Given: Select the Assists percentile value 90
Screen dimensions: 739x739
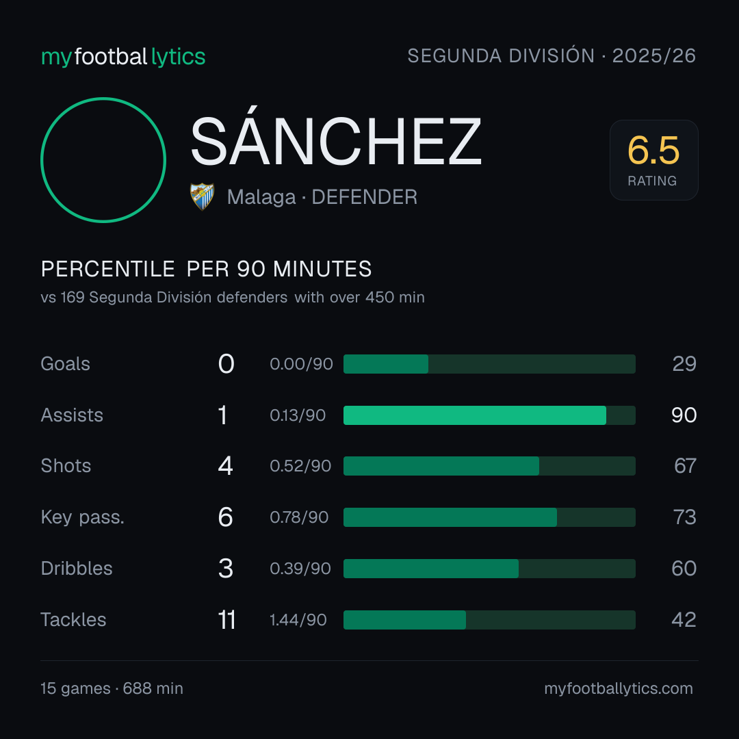Looking at the screenshot, I should [x=684, y=415].
